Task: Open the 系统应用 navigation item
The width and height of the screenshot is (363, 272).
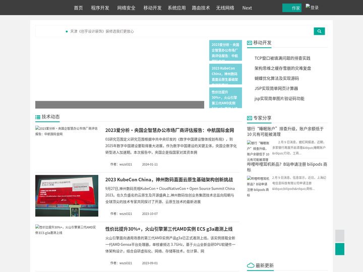Action: (x=176, y=8)
